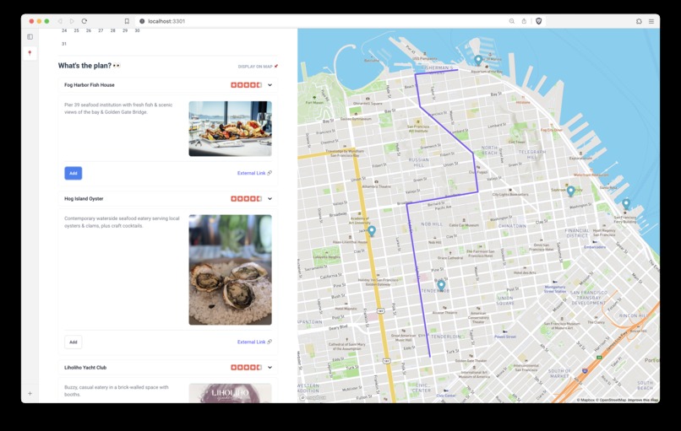Screen dimensions: 681x431
Task: Click DISPLAY ON MAP link
Action: pos(258,67)
